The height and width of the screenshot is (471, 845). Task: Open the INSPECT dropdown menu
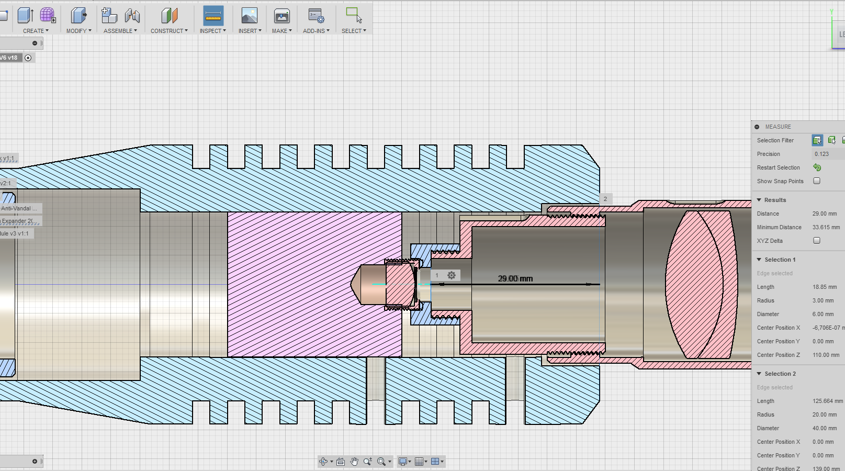click(x=212, y=31)
